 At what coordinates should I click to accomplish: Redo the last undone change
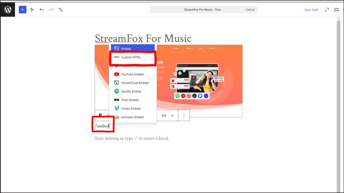pos(51,9)
